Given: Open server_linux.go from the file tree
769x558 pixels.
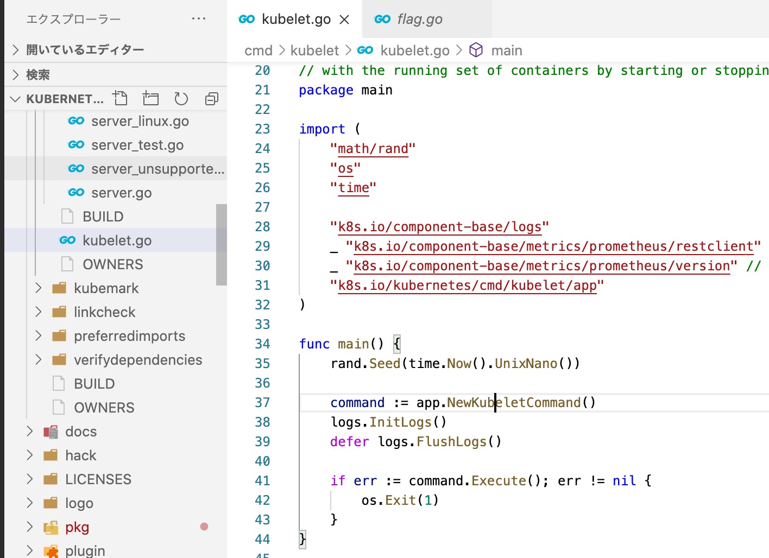Looking at the screenshot, I should coord(116,121).
